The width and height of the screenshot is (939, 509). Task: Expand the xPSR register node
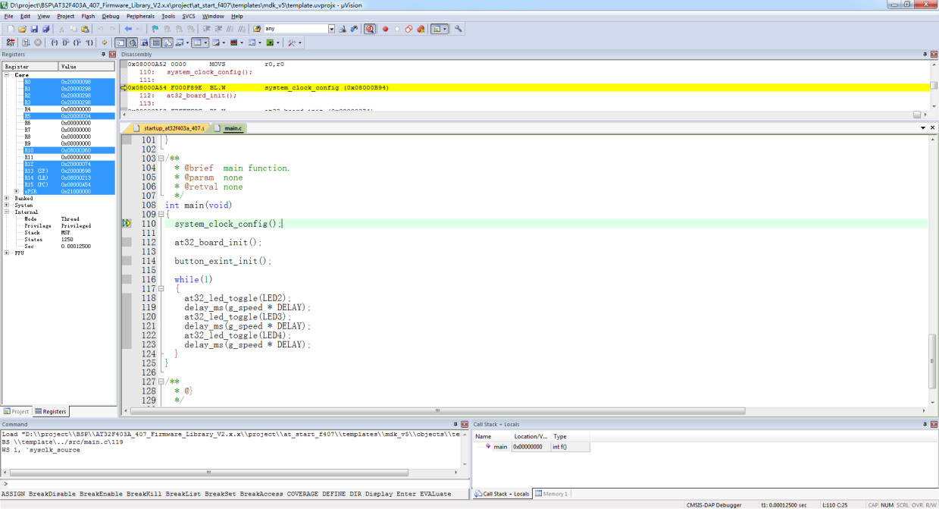click(17, 191)
